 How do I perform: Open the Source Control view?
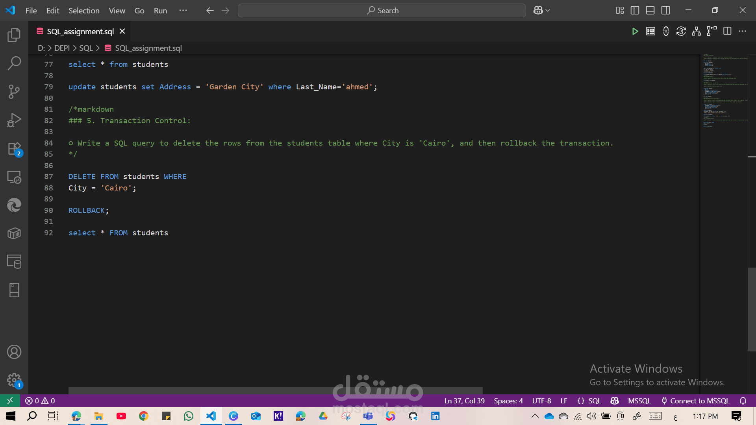(x=14, y=92)
